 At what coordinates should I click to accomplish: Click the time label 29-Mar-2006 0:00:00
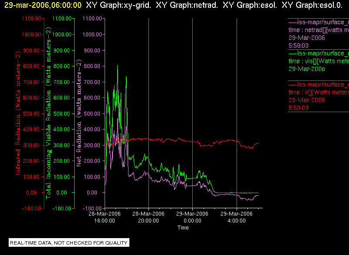(192, 217)
